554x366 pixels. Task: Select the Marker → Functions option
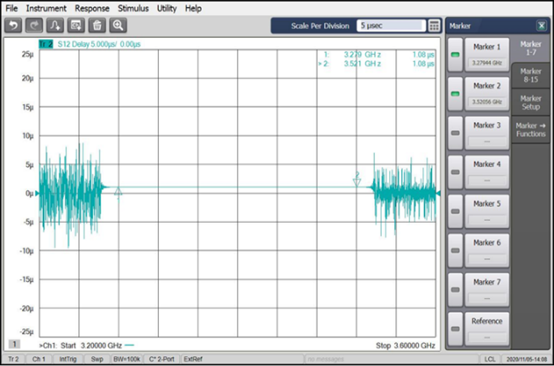pyautogui.click(x=531, y=129)
